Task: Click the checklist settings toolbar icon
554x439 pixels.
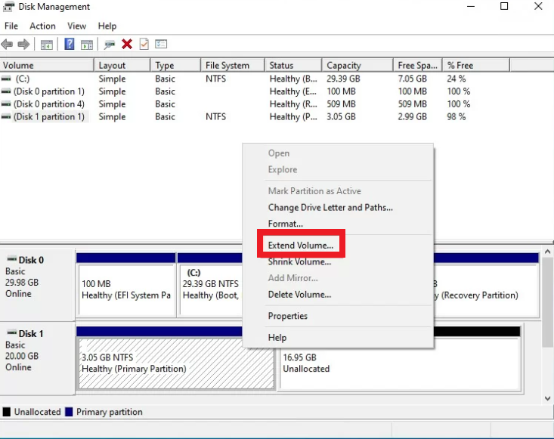Action: point(161,44)
